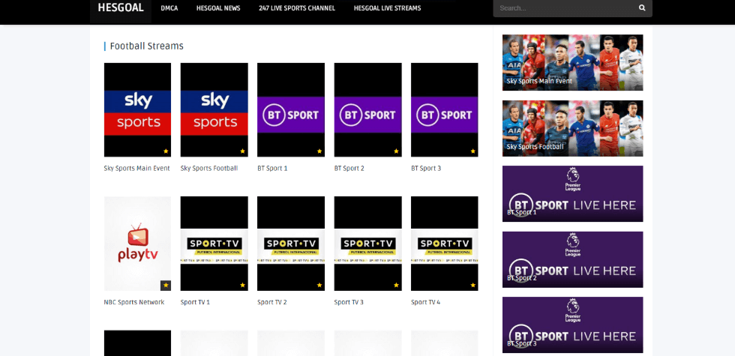Select the BT Sport 2 grid thumbnail
This screenshot has height=356, width=735.
point(368,109)
